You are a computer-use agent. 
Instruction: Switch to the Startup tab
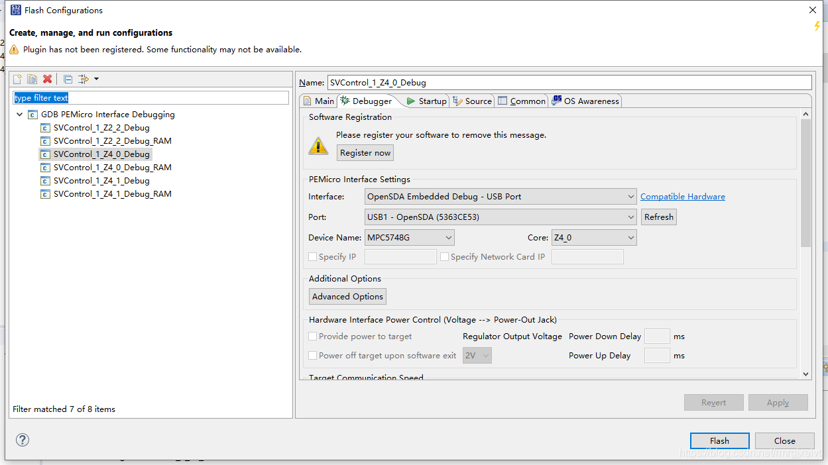click(x=426, y=101)
